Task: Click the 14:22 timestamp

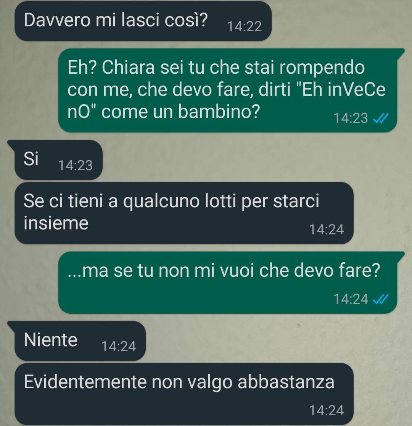Action: pyautogui.click(x=244, y=27)
